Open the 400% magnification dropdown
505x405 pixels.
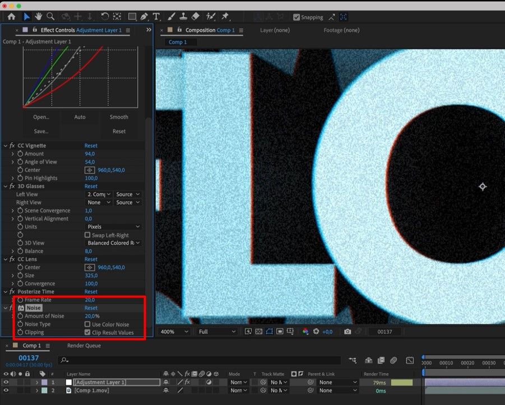(175, 332)
